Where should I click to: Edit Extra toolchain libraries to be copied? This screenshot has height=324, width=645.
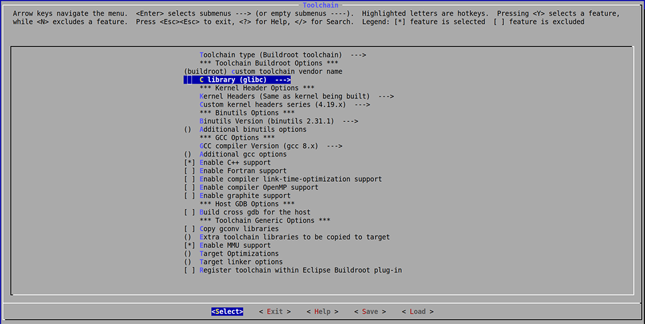[x=287, y=237]
